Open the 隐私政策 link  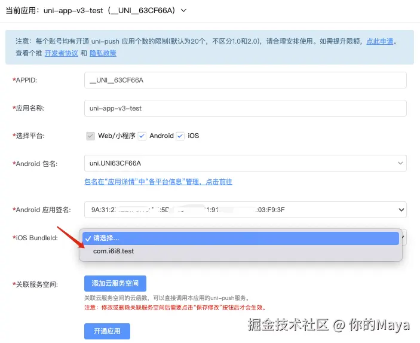point(103,53)
